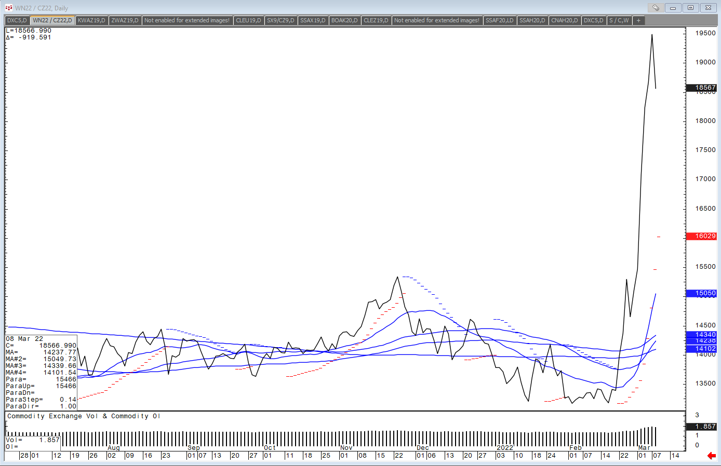Screen dimensions: 721x466
Task: Click the '08 Mar 22' date in data box
Action: click(24, 339)
